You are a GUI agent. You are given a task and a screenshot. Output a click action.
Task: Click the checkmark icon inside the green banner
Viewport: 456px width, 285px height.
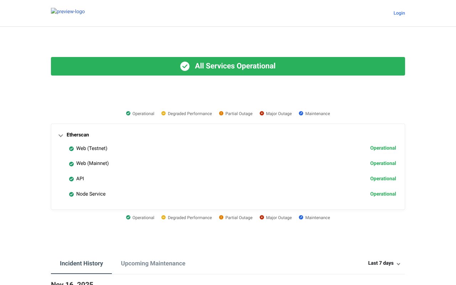coord(185,66)
